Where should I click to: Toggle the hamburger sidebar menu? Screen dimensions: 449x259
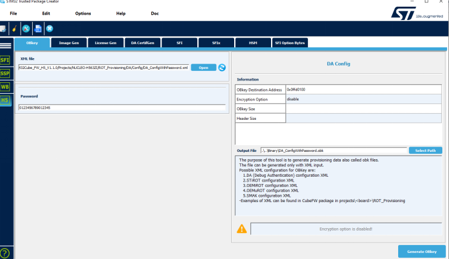tap(5, 45)
